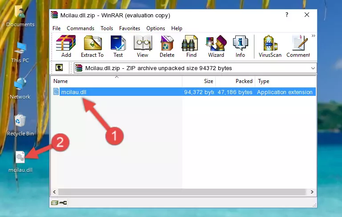Click the Application extension type cell
The height and width of the screenshot is (217, 342).
click(x=285, y=92)
